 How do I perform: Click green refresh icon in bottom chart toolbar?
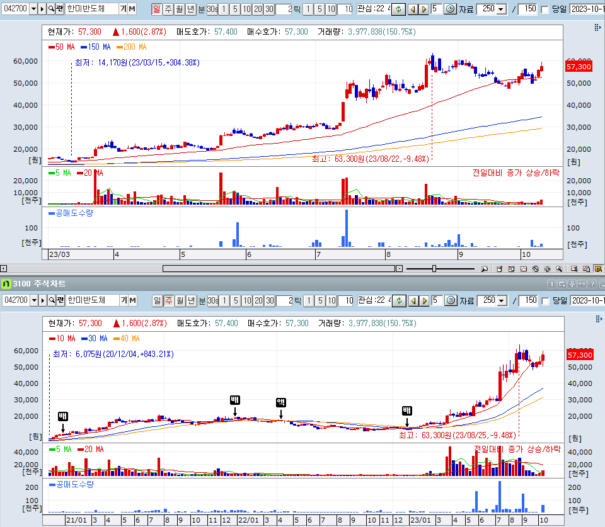click(399, 301)
